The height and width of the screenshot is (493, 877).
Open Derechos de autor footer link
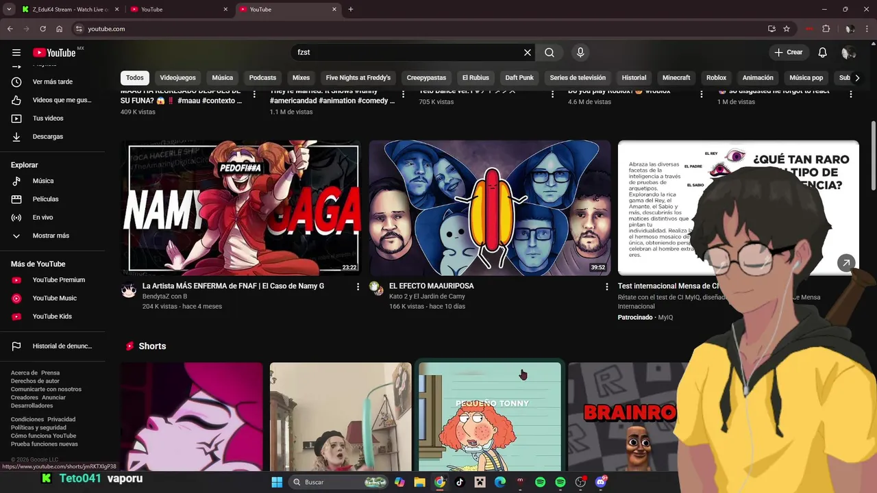(35, 381)
